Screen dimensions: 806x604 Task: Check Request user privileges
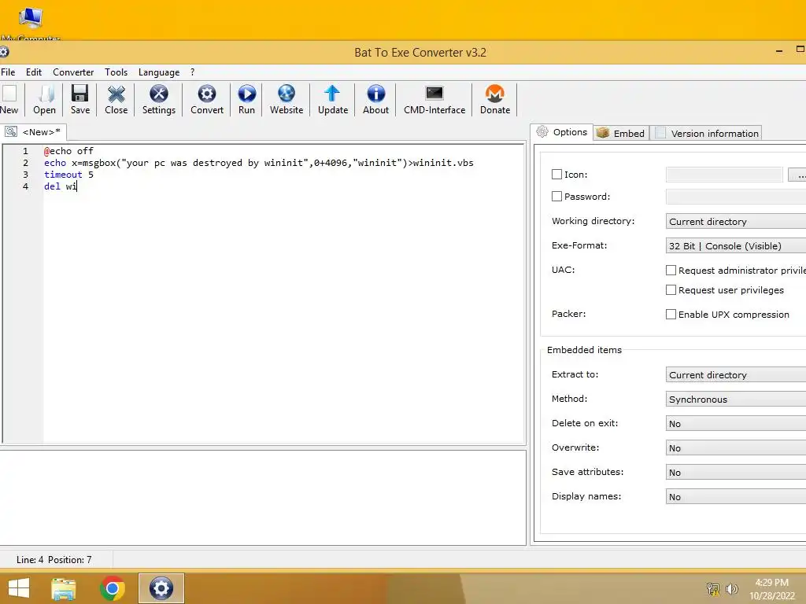coord(671,289)
